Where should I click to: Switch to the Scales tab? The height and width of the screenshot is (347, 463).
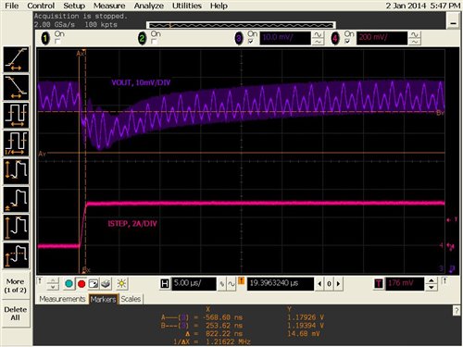(131, 299)
